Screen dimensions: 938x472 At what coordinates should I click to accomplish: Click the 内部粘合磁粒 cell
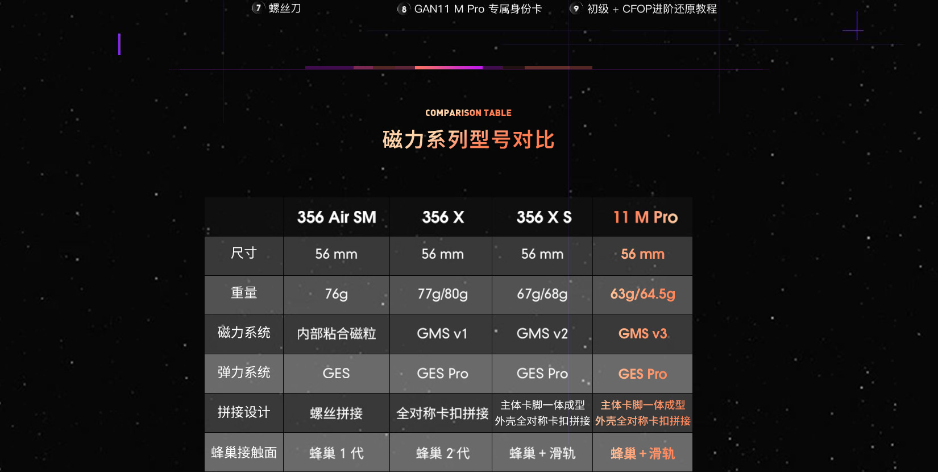pyautogui.click(x=337, y=334)
